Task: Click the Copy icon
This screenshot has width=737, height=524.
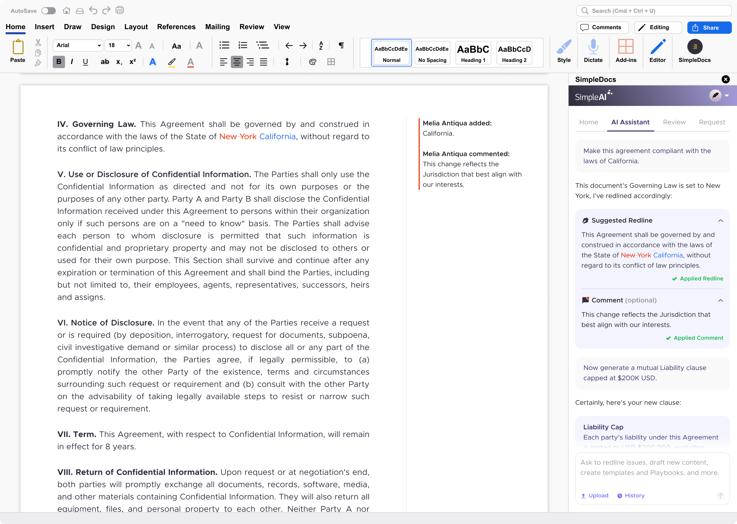Action: [38, 53]
